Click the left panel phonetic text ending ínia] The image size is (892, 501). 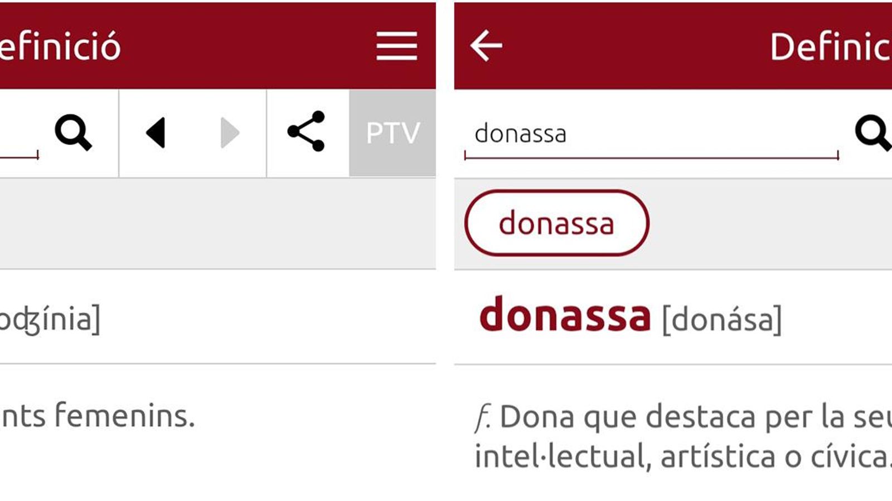[x=50, y=319]
